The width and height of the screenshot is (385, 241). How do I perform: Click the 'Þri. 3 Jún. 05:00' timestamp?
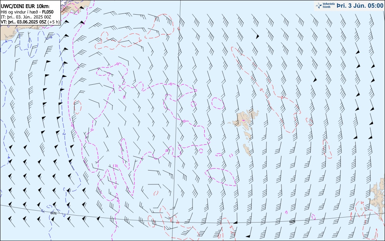[360, 6]
